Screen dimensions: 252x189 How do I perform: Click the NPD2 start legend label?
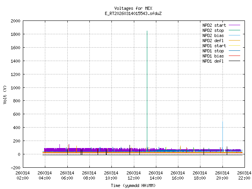213,25
